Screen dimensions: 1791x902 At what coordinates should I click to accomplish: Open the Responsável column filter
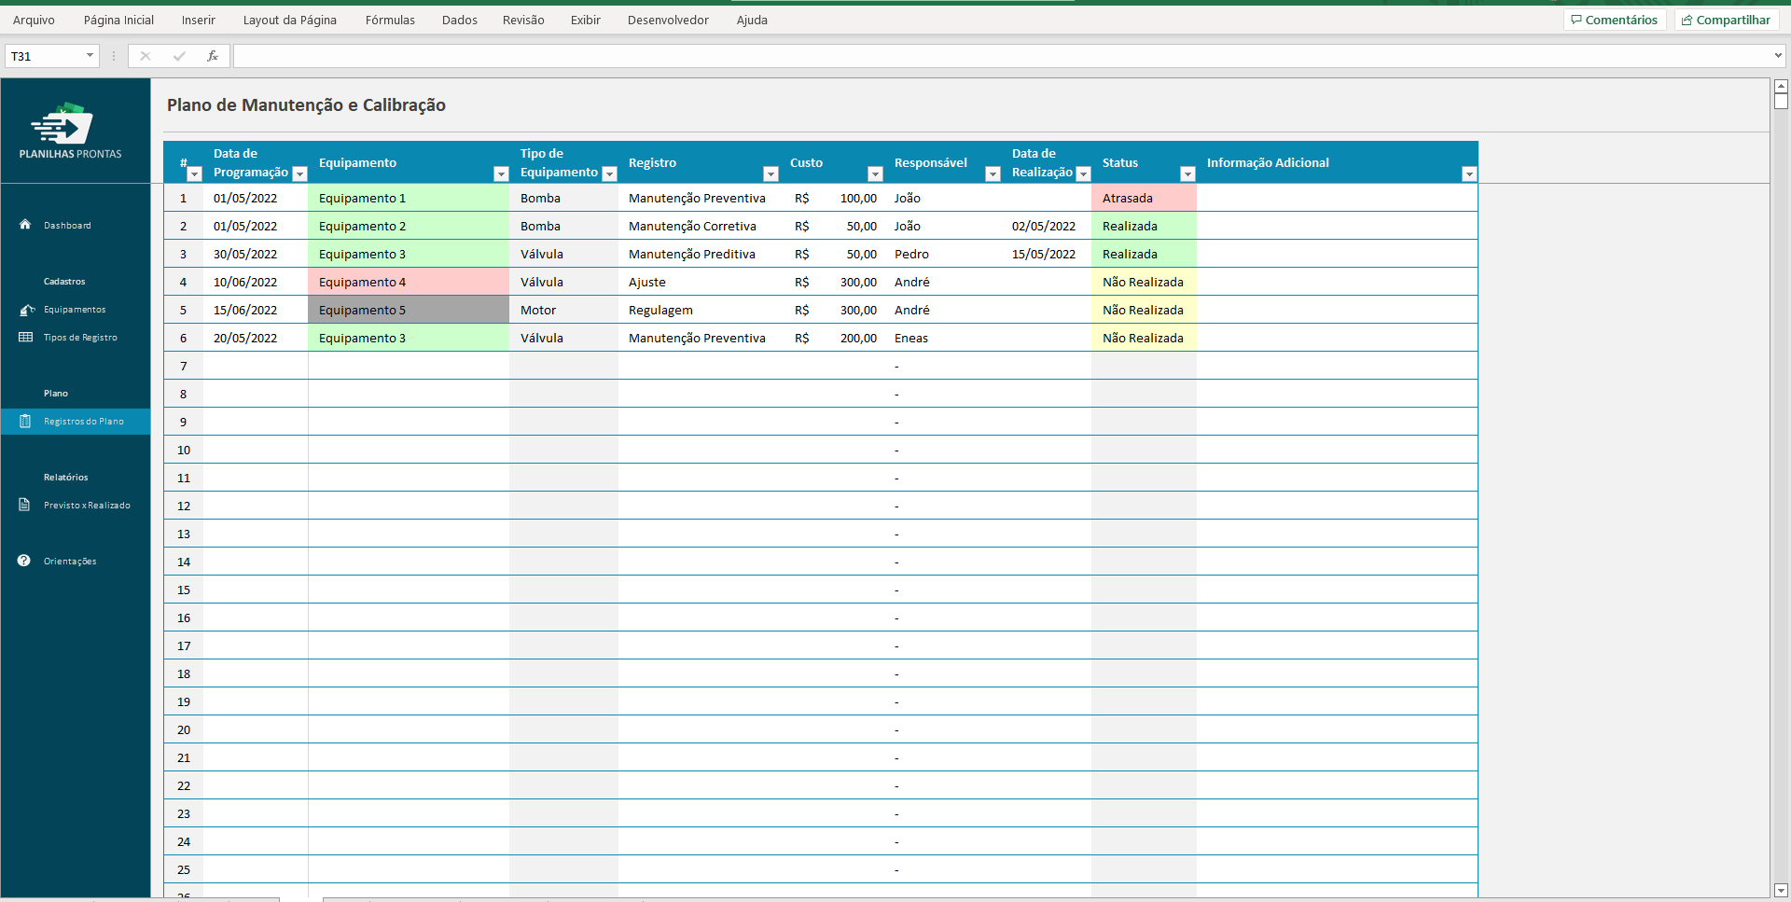993,174
